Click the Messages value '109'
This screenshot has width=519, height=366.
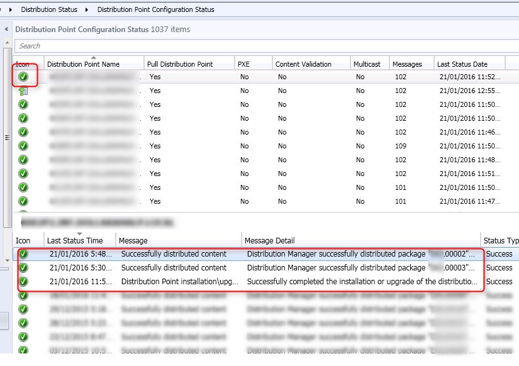point(401,146)
